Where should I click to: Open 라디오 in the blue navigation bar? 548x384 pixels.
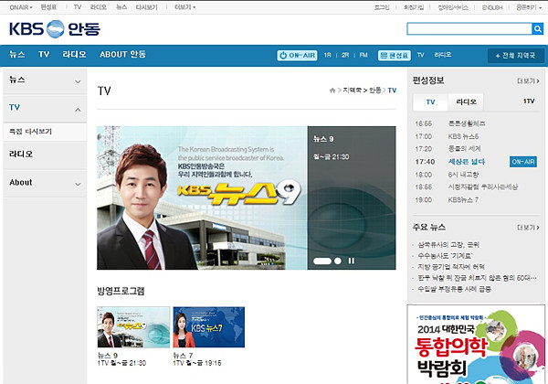[x=74, y=55]
